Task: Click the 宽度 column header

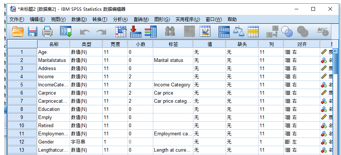Action: pyautogui.click(x=115, y=44)
